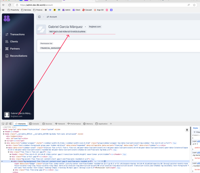Collapse the body node in DOM tree
The height and width of the screenshot is (173, 200).
tap(4, 134)
